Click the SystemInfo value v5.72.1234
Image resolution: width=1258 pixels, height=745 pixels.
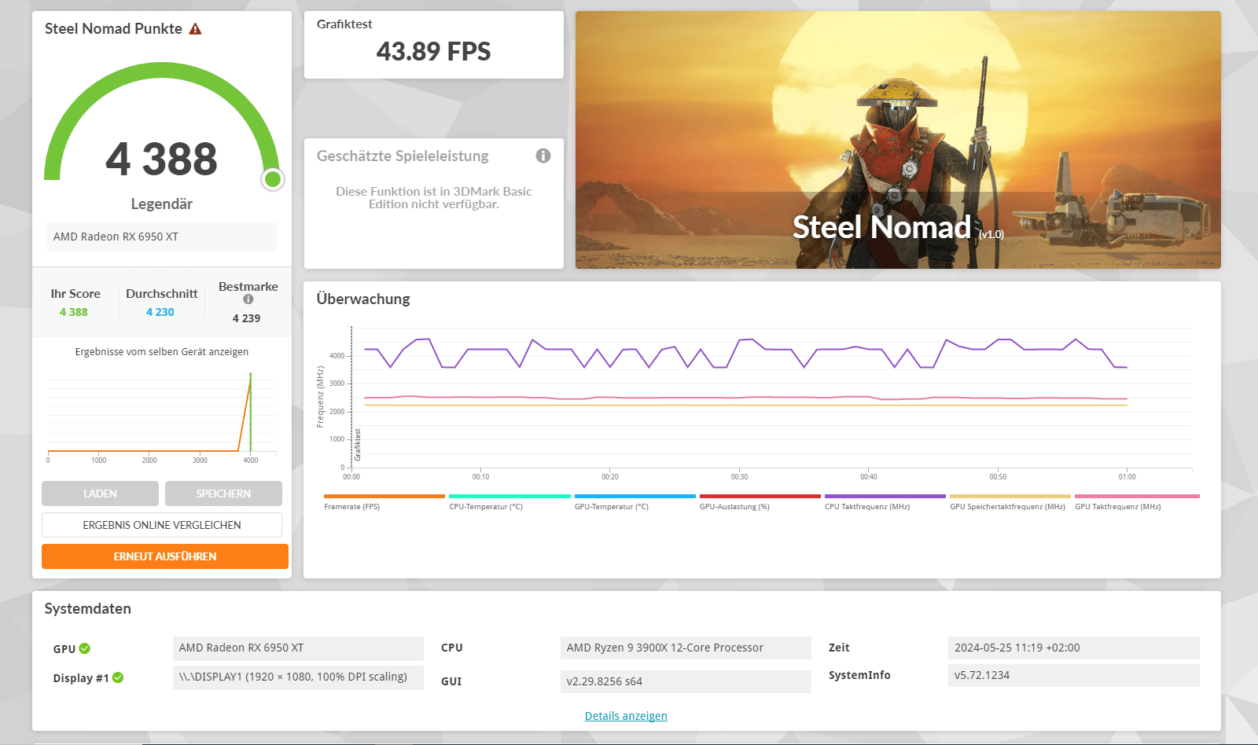[x=1074, y=675]
